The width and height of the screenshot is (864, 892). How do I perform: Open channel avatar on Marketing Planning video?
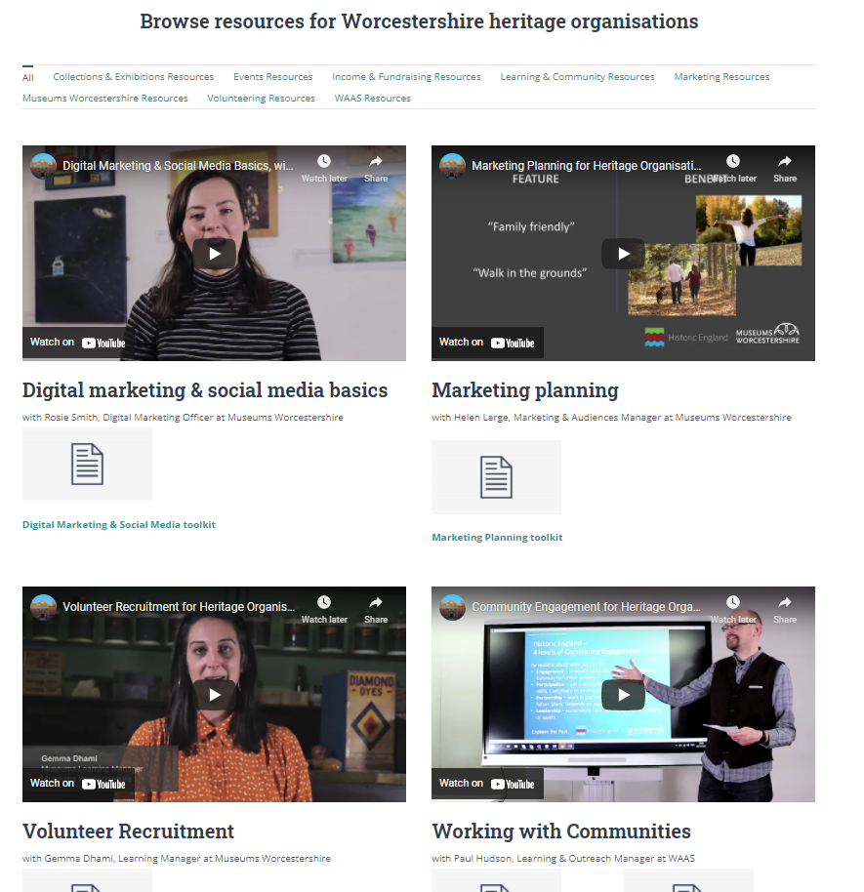point(452,166)
